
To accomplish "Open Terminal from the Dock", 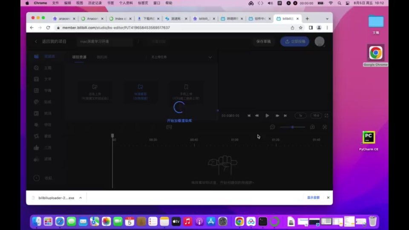I will 263,221.
